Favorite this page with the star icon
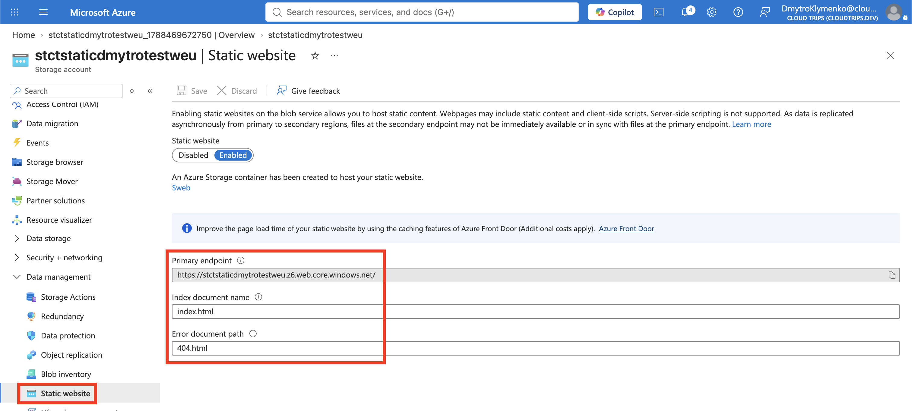The width and height of the screenshot is (912, 411). coord(315,55)
